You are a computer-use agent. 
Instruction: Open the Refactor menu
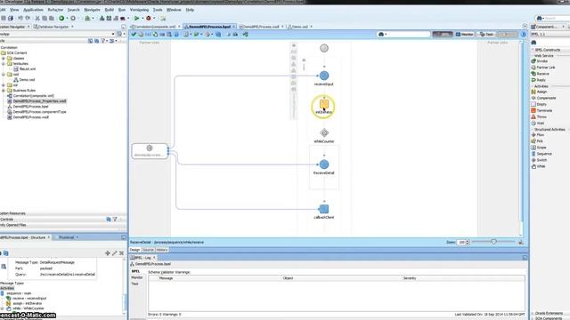click(55, 10)
